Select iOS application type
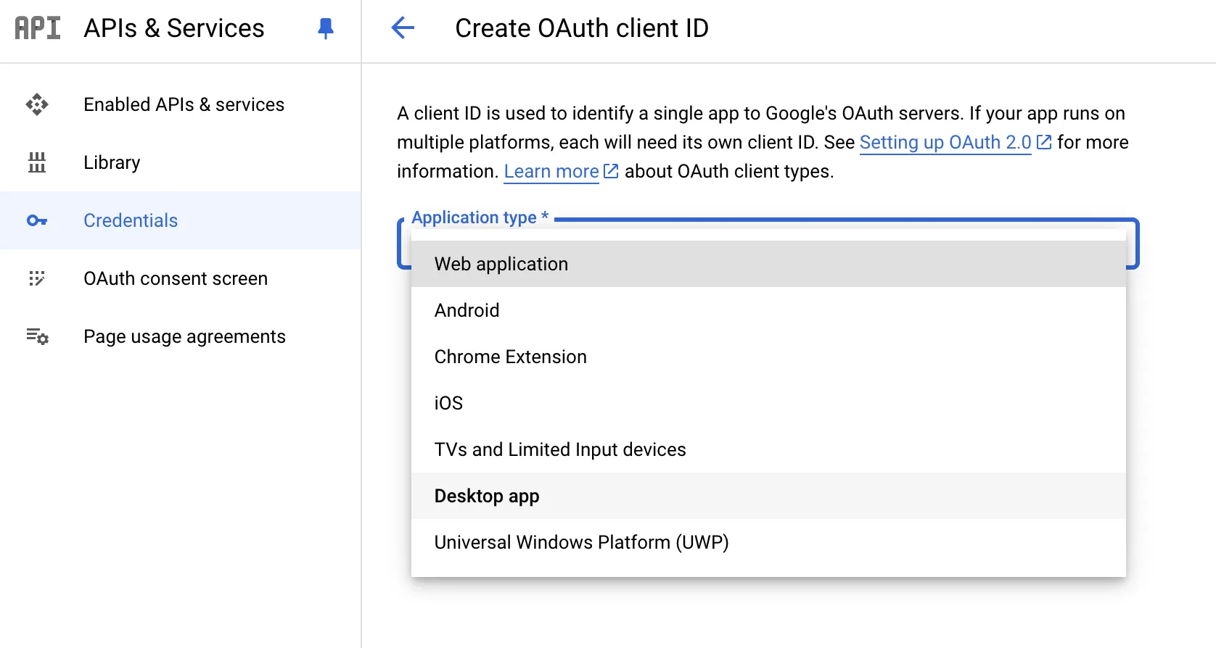The width and height of the screenshot is (1216, 648). click(768, 403)
